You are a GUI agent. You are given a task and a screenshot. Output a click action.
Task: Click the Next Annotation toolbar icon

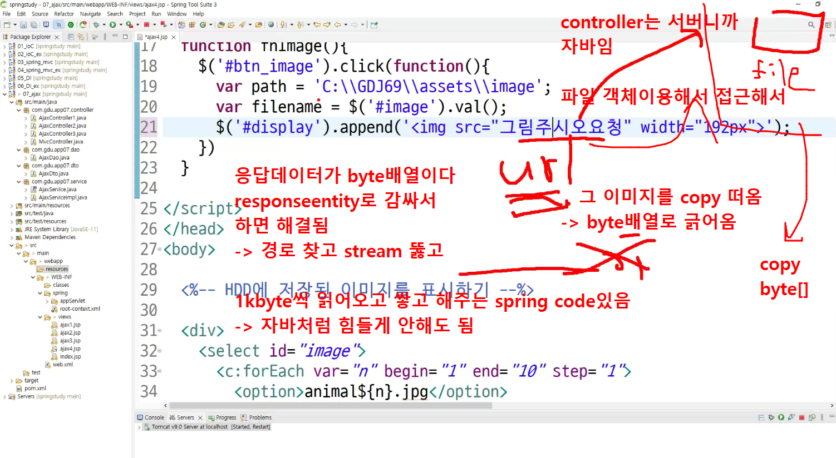coord(283,24)
